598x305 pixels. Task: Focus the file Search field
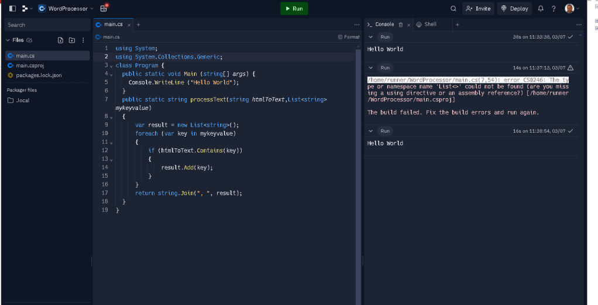click(47, 25)
